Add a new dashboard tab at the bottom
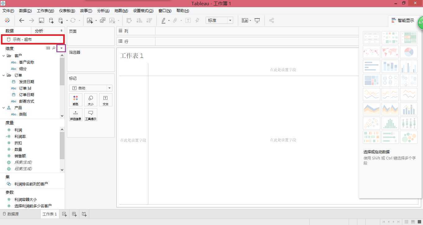The height and width of the screenshot is (225, 423). coord(74,214)
